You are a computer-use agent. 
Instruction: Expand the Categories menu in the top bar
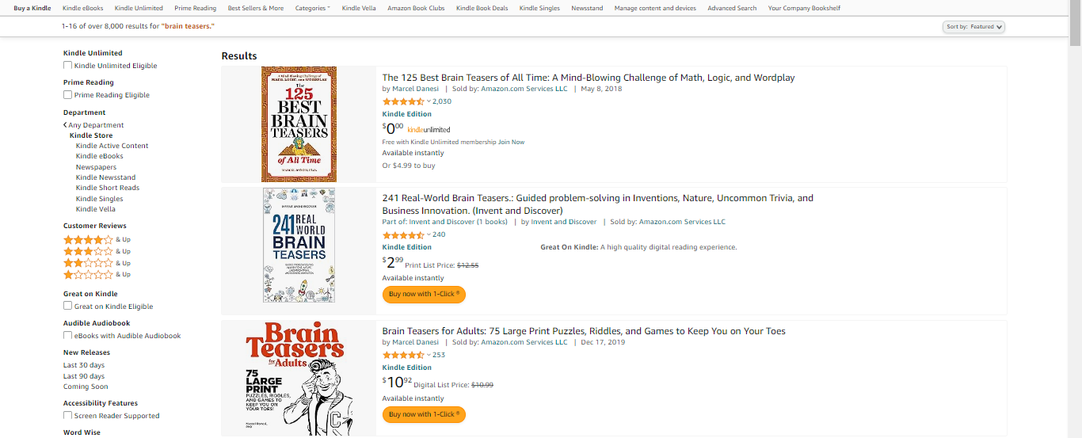(312, 8)
